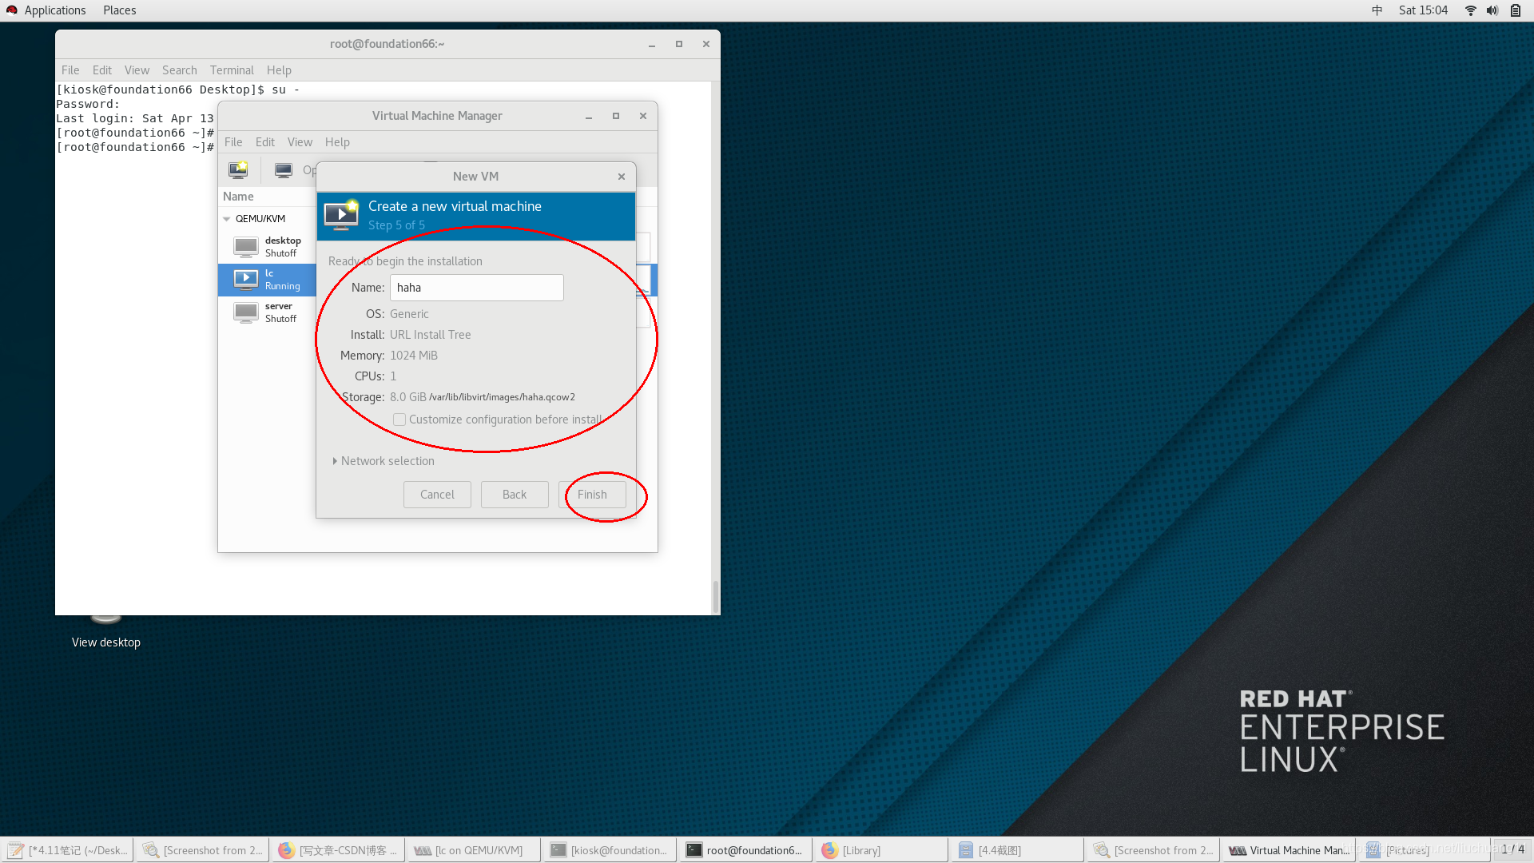Enable Customize configuration before install checkbox
This screenshot has height=863, width=1534.
coord(399,420)
